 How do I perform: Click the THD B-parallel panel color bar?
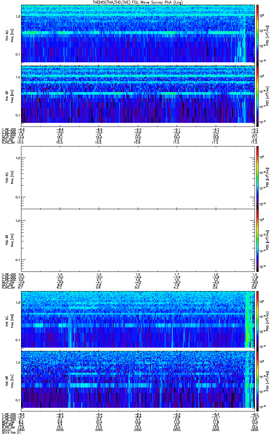coord(257,240)
